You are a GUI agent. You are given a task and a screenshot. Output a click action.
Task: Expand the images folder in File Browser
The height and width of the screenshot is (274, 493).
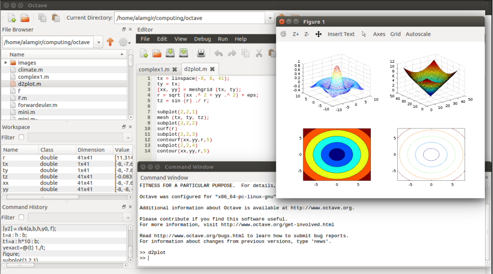pos(6,63)
